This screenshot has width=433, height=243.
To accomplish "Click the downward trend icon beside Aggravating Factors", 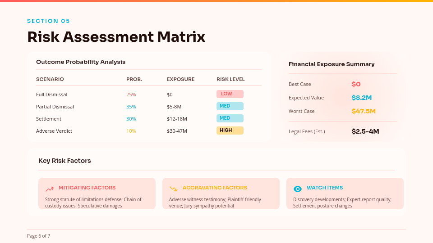I will (174, 189).
